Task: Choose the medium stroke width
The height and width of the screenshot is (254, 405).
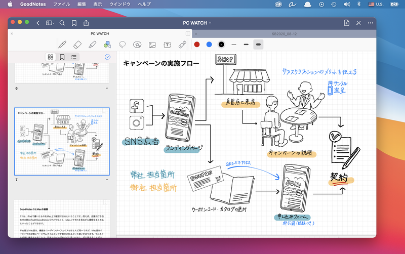Action: pyautogui.click(x=246, y=45)
